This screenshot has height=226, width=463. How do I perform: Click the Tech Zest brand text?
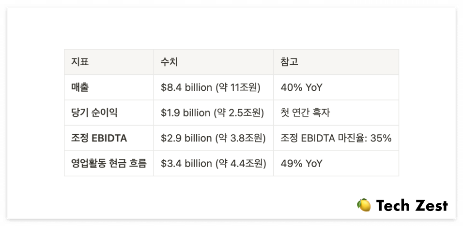(412, 205)
